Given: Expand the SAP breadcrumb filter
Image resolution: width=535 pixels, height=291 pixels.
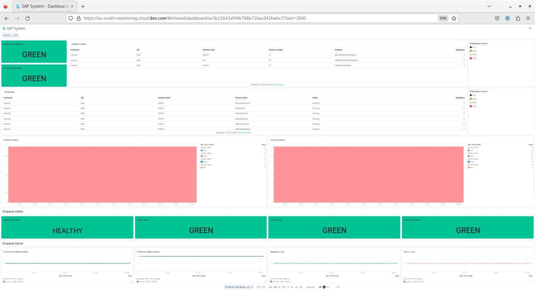Looking at the screenshot, I should [x=16, y=35].
